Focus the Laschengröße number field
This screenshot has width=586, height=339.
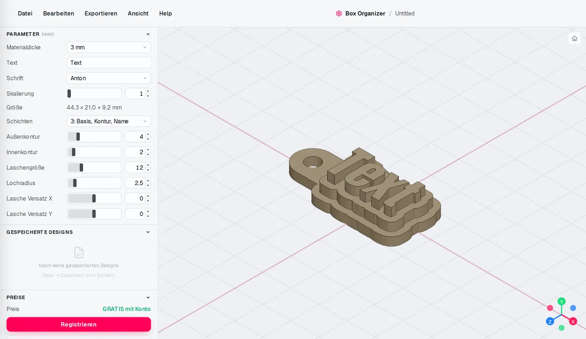click(x=135, y=168)
